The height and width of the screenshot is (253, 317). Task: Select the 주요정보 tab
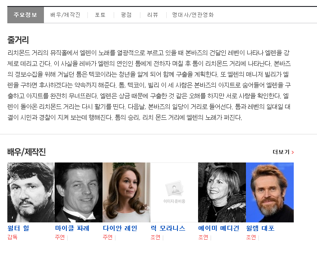pos(25,15)
